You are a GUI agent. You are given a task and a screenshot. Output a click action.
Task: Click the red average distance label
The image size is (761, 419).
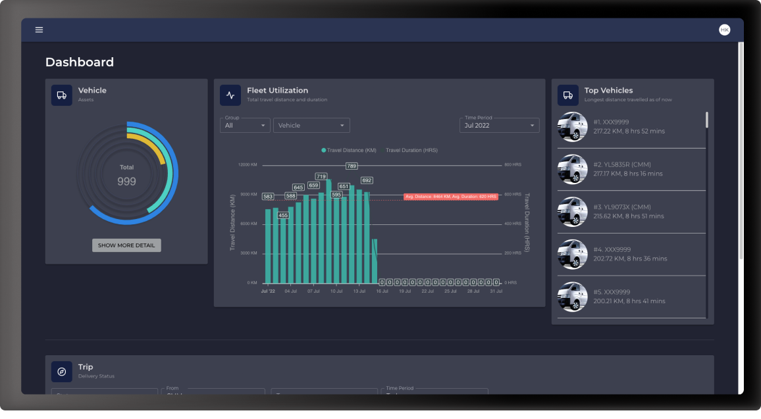tap(451, 197)
